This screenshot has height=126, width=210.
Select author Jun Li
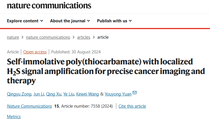(x=39, y=94)
